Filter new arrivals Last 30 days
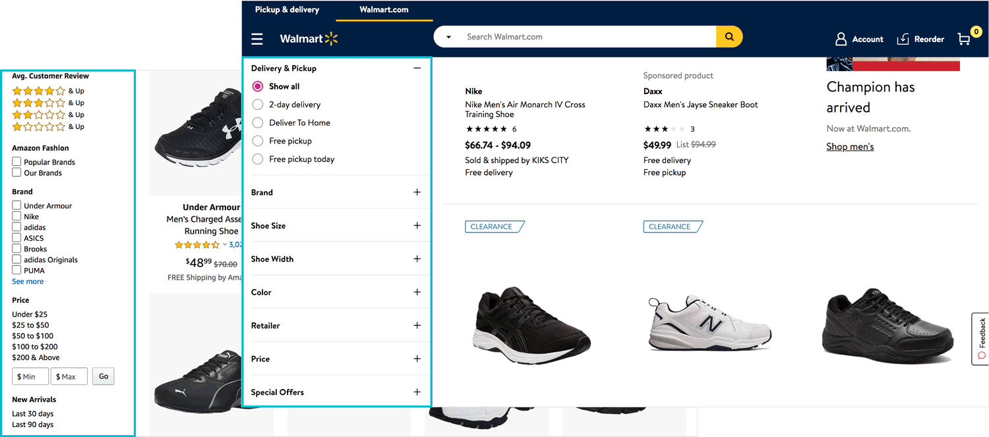 point(33,414)
